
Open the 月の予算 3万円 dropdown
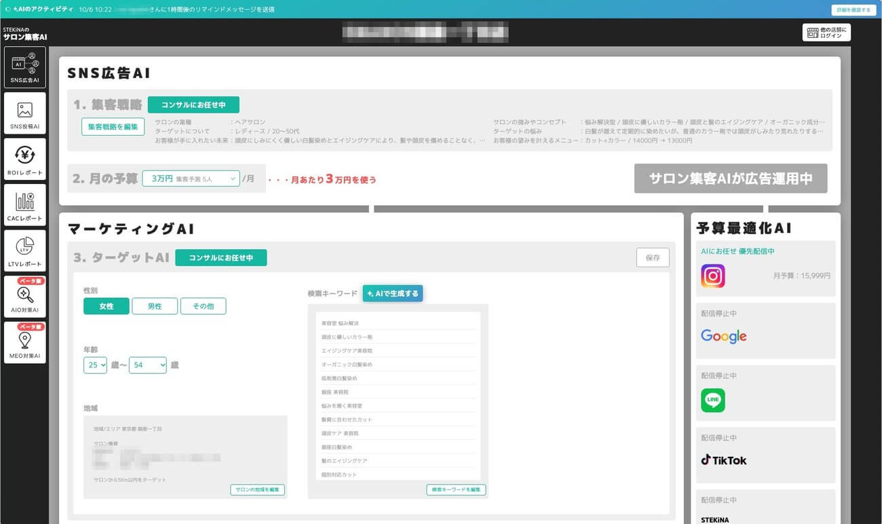191,179
